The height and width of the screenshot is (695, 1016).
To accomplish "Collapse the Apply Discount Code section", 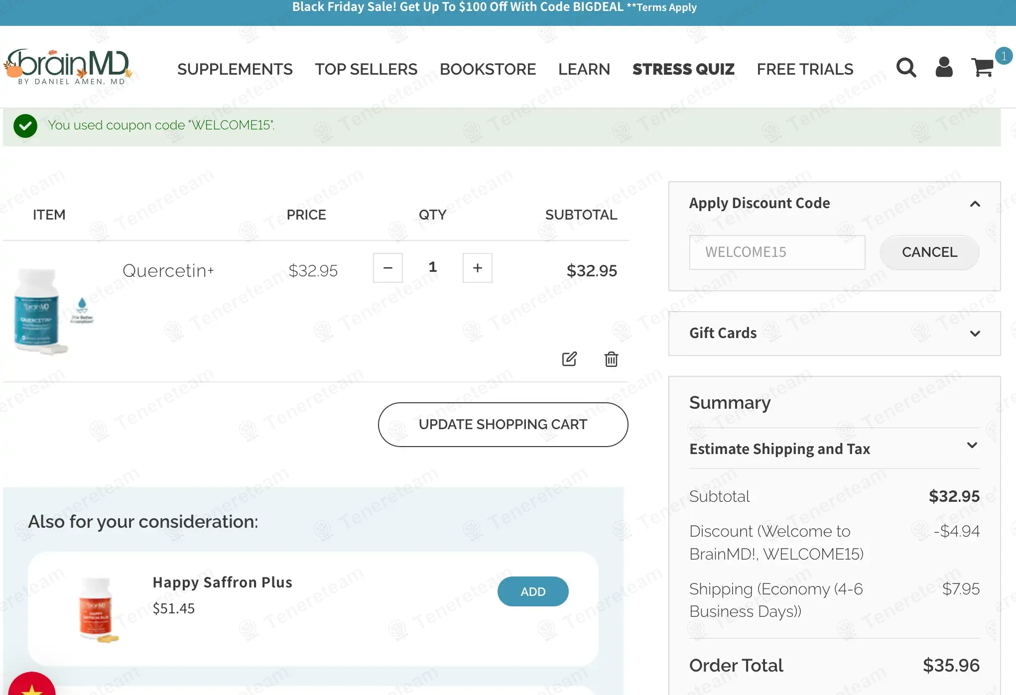I will (x=975, y=204).
